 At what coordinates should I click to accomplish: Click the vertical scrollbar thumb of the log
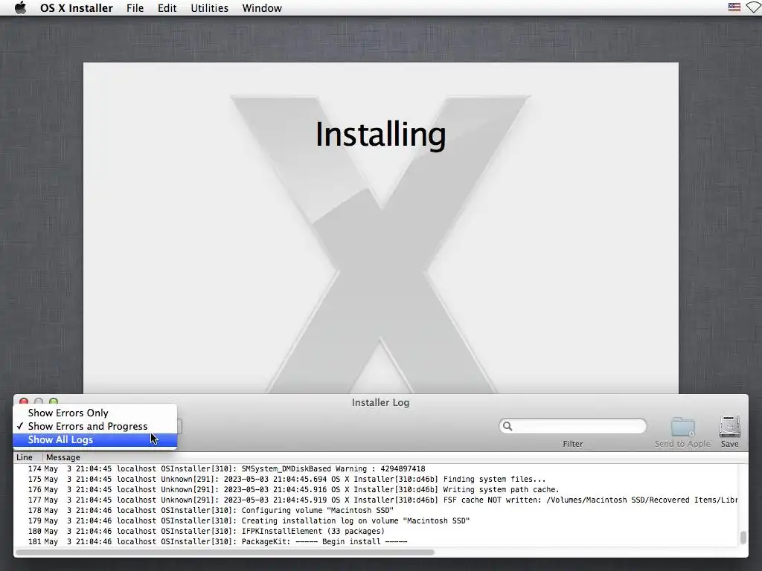[x=743, y=538]
